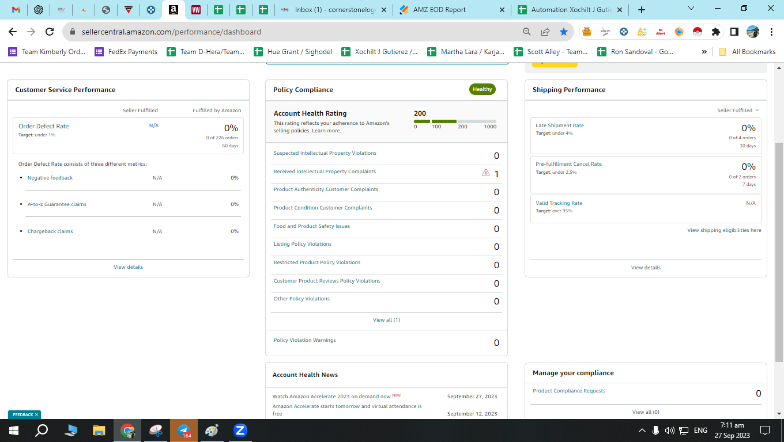Open the Martha Lara / Karja bookmark
This screenshot has height=442, width=784.
coord(466,52)
